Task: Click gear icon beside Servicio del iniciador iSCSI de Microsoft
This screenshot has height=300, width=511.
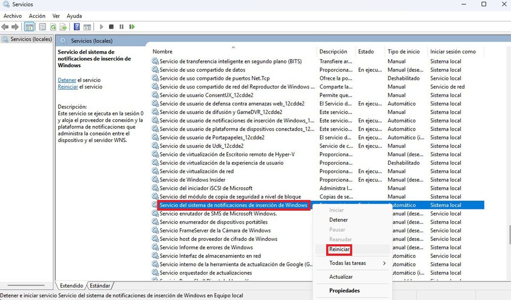Action: (x=155, y=188)
